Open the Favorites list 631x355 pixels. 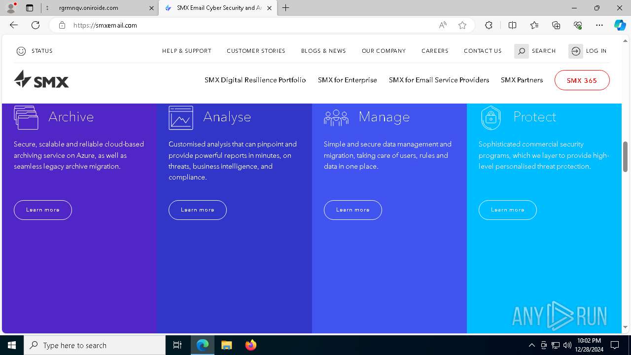click(534, 25)
